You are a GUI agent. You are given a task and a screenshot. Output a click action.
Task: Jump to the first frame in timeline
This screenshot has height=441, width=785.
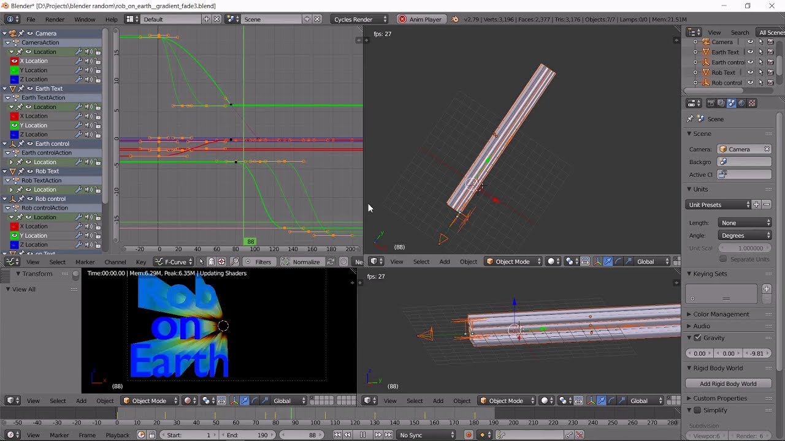(337, 435)
